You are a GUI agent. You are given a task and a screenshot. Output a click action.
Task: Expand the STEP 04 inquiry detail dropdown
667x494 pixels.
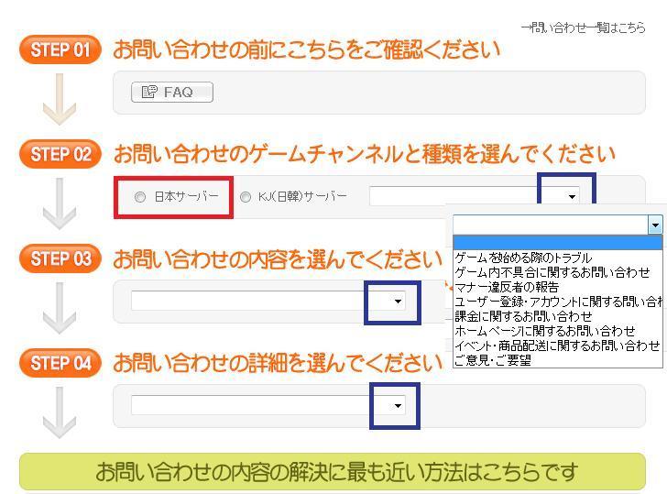coord(397,405)
